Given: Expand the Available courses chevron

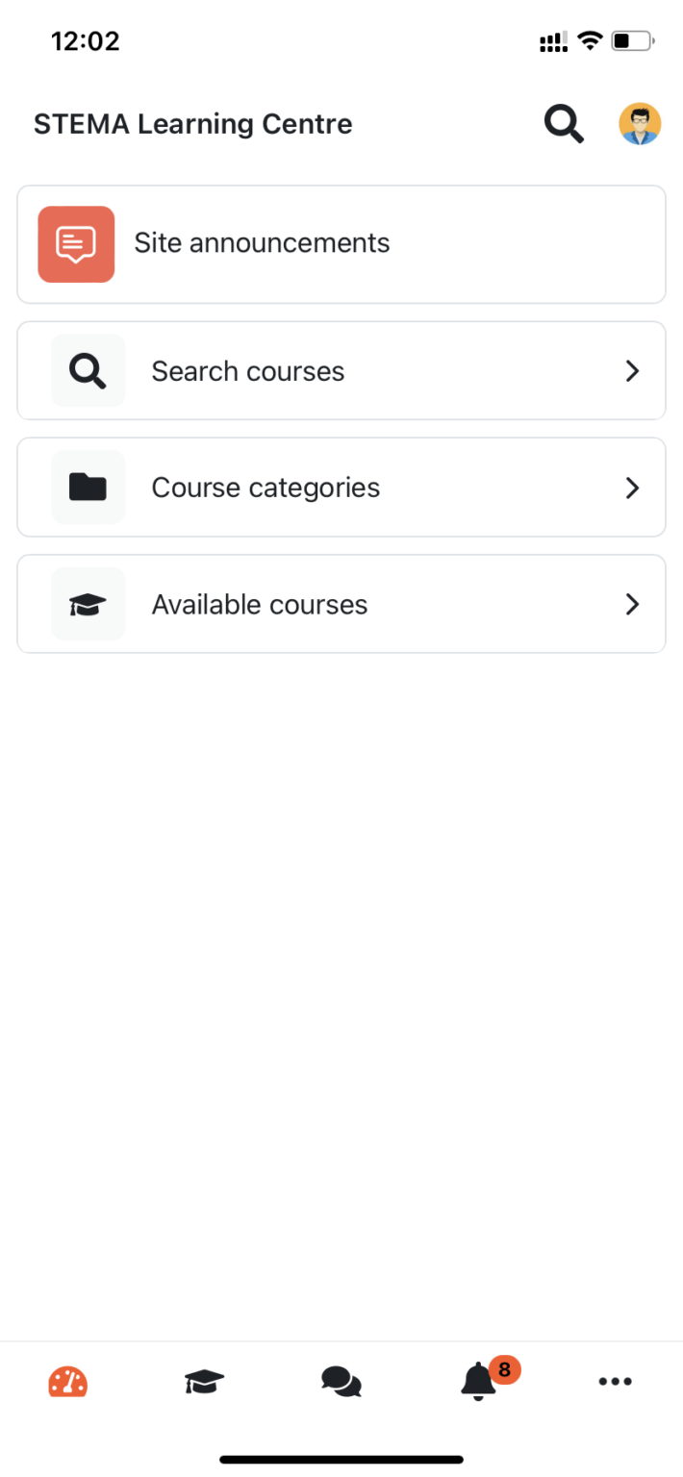Looking at the screenshot, I should tap(632, 605).
